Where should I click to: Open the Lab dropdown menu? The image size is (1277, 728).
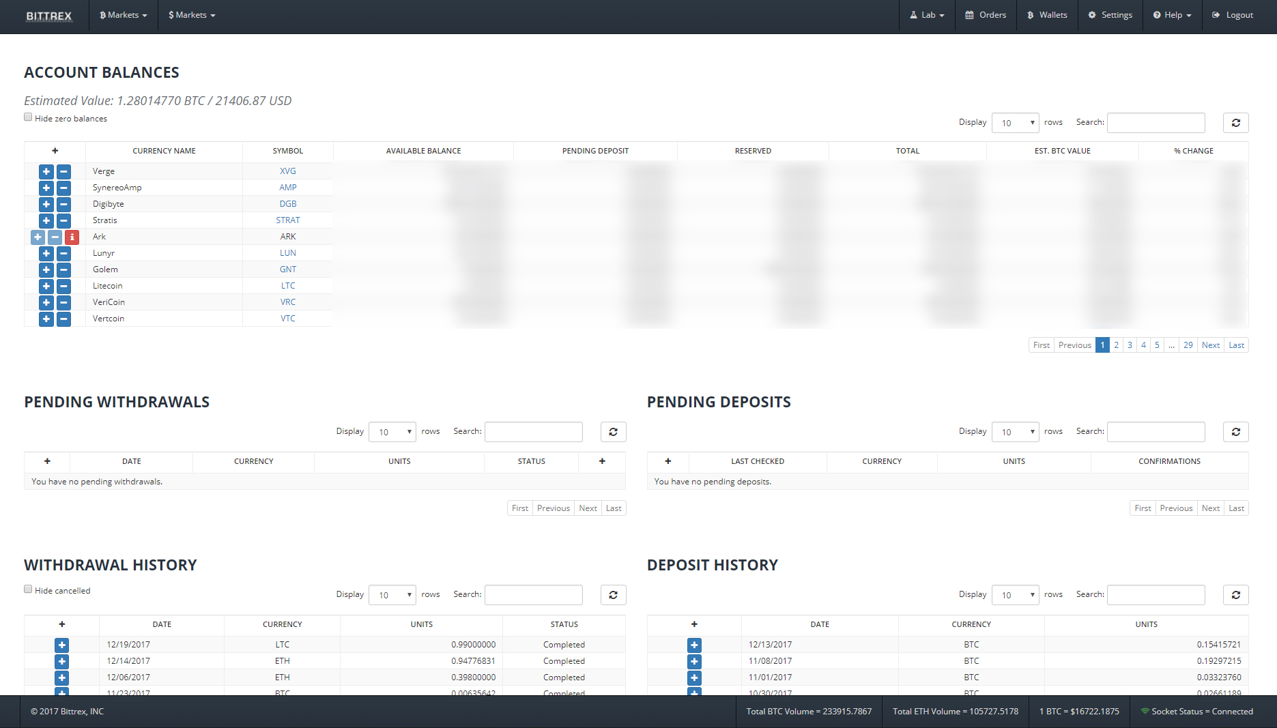927,15
